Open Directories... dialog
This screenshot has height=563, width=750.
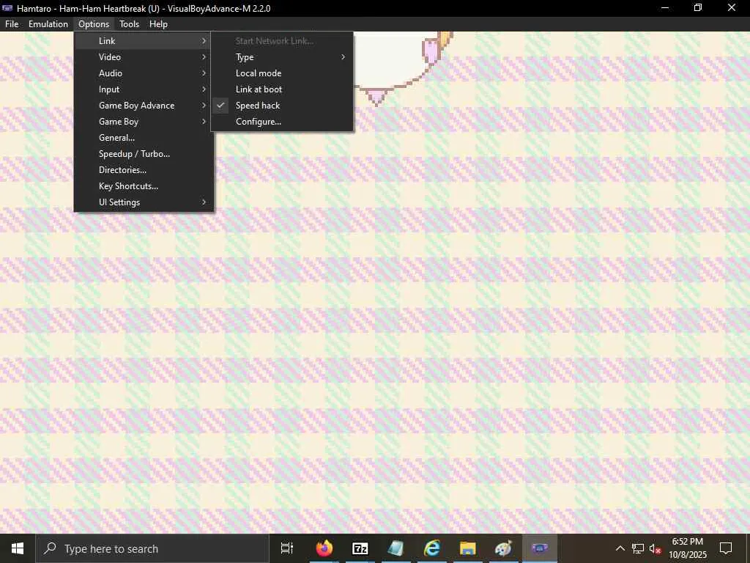pyautogui.click(x=144, y=170)
